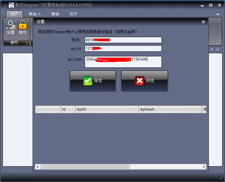Close the side panel with small X
The image size is (225, 182).
pyautogui.click(x=217, y=50)
